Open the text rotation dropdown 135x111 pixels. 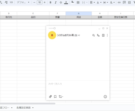click(112, 2)
